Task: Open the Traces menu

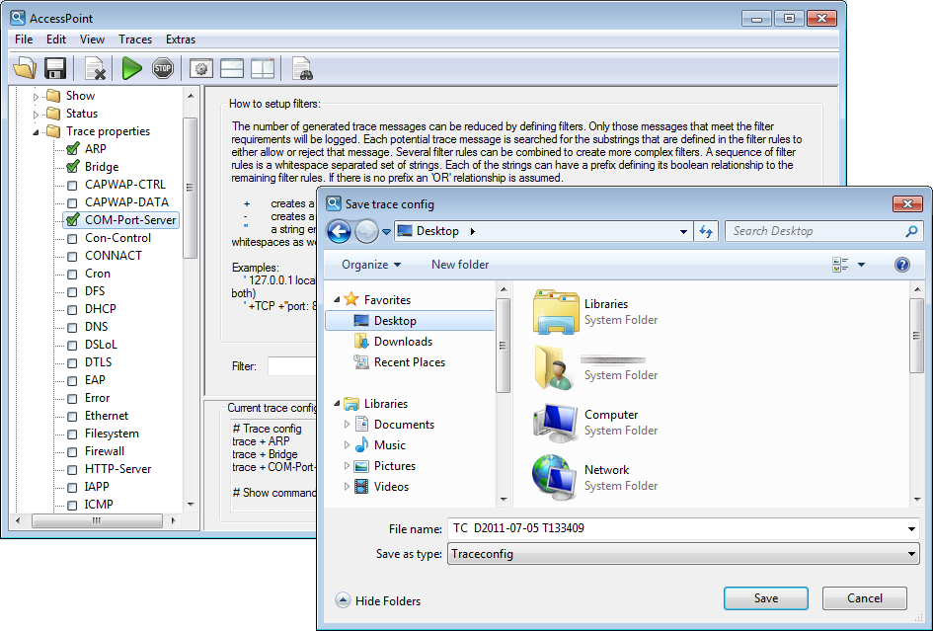Action: click(x=135, y=39)
